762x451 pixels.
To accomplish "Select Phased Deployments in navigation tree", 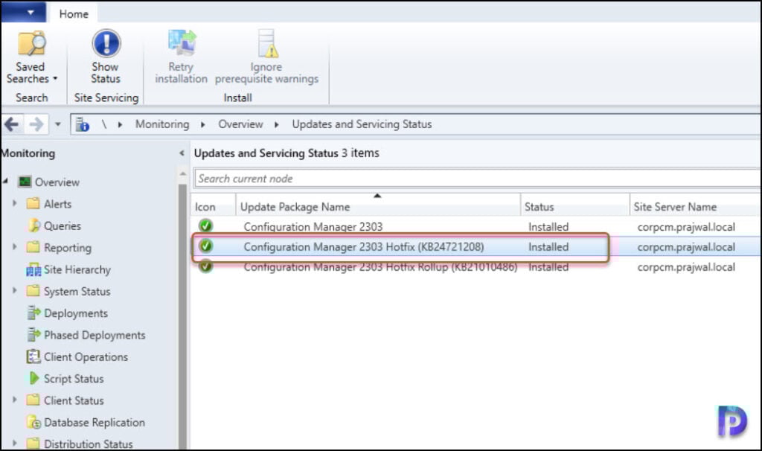I will tap(95, 336).
